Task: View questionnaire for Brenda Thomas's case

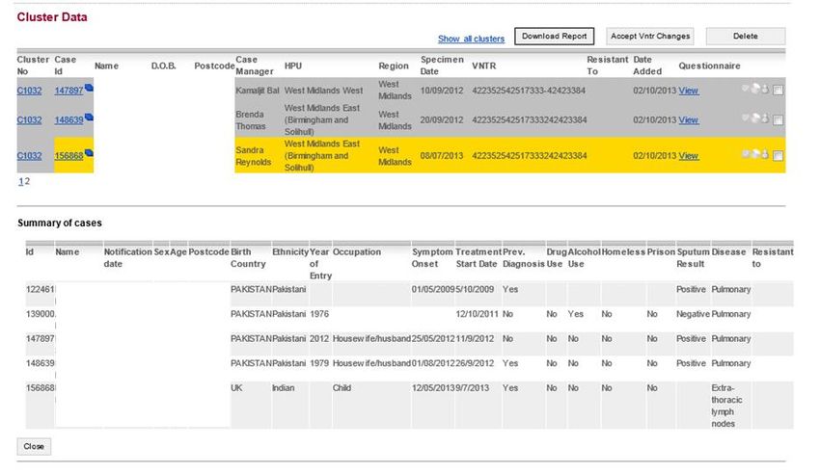Action: (x=688, y=120)
